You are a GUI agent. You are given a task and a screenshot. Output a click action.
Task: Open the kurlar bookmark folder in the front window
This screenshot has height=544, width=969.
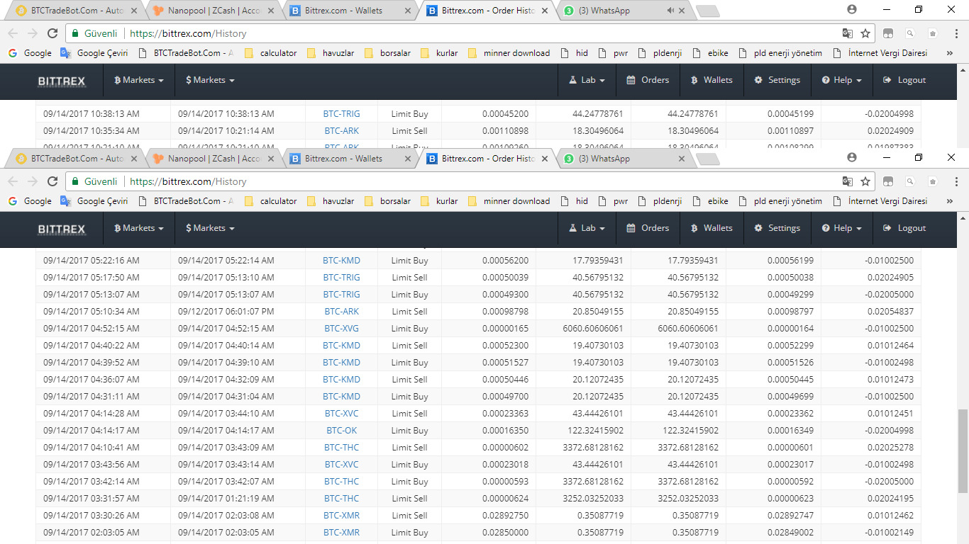point(439,201)
